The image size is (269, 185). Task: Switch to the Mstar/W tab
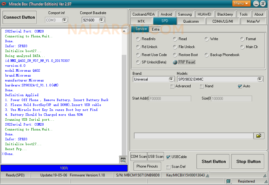pos(253,21)
